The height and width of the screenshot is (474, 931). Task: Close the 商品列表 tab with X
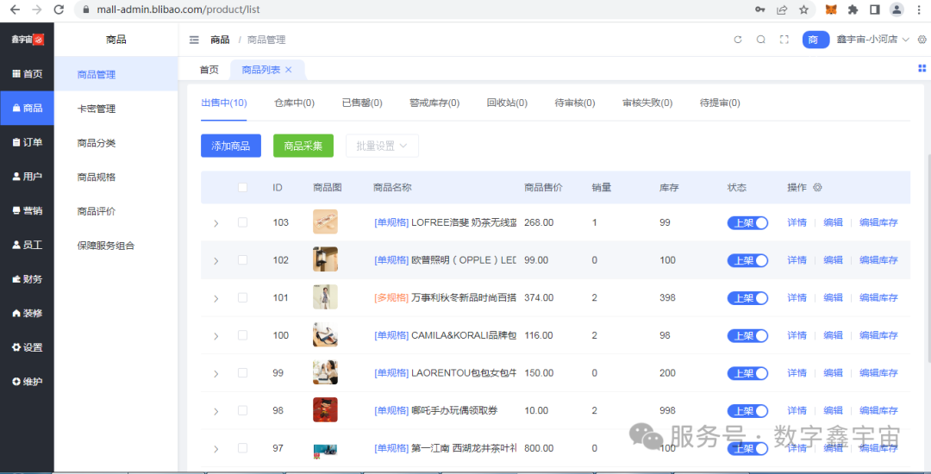tap(289, 70)
